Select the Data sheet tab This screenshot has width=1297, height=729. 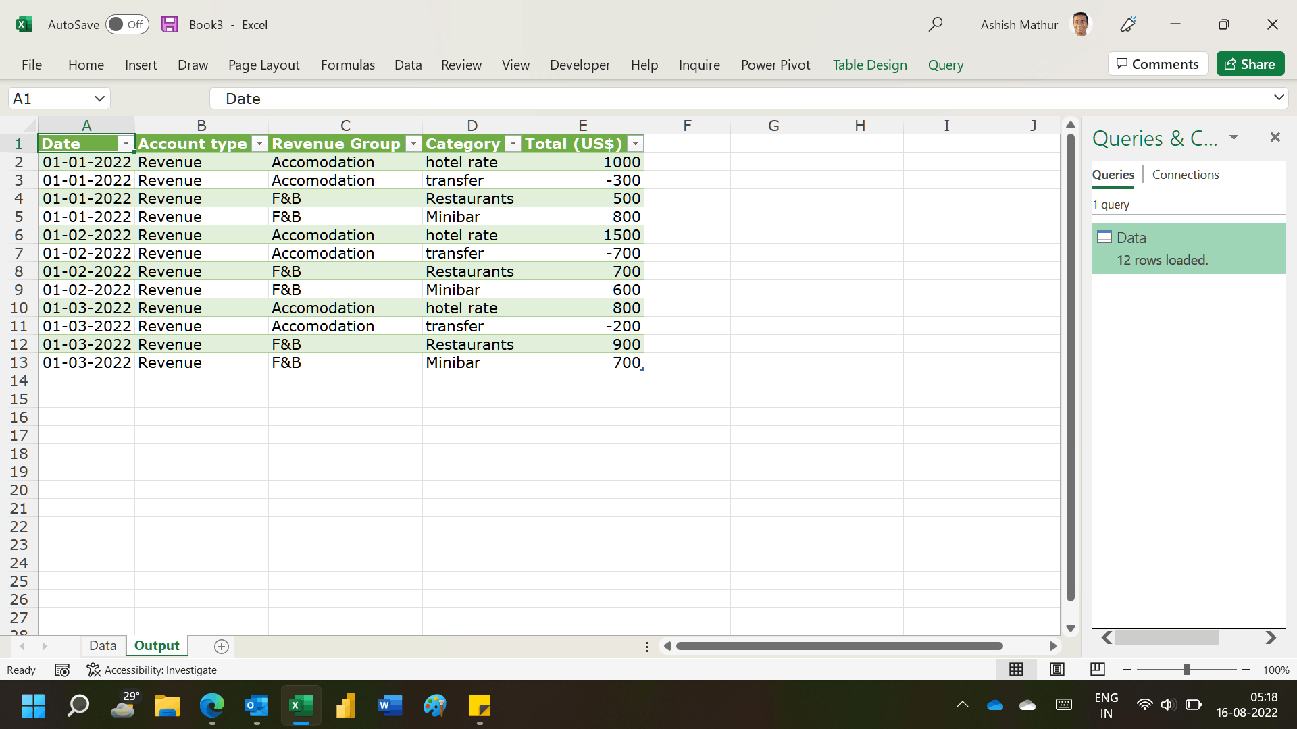pyautogui.click(x=103, y=645)
